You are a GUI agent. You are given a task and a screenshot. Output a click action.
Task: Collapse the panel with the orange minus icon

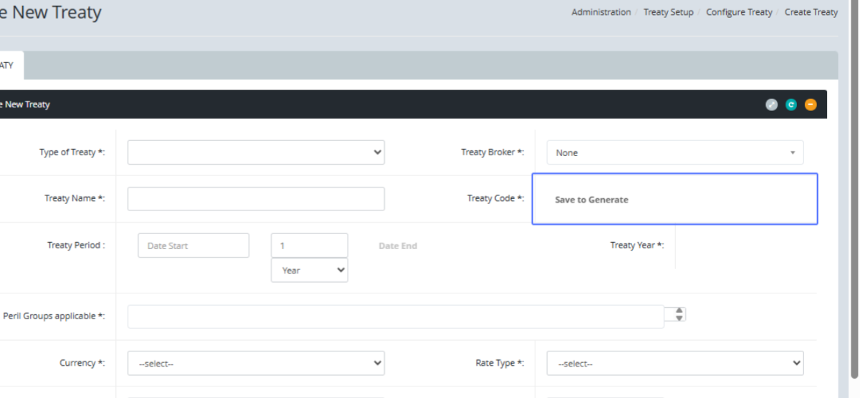click(x=811, y=105)
